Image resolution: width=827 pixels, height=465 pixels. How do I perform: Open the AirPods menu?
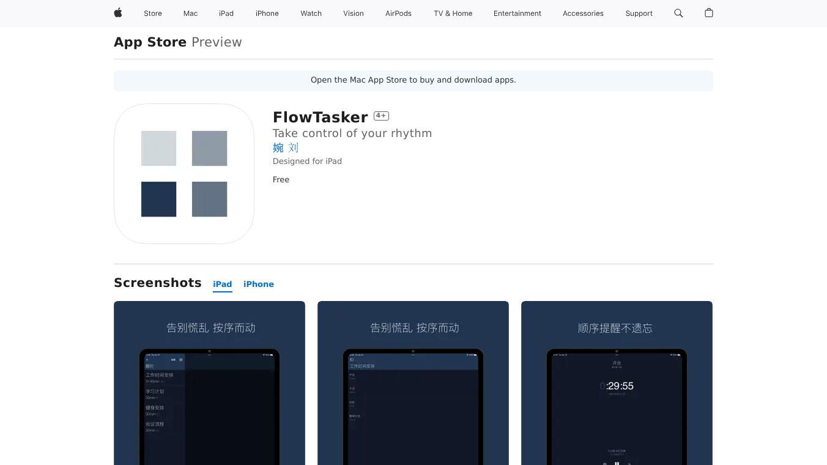coord(398,13)
